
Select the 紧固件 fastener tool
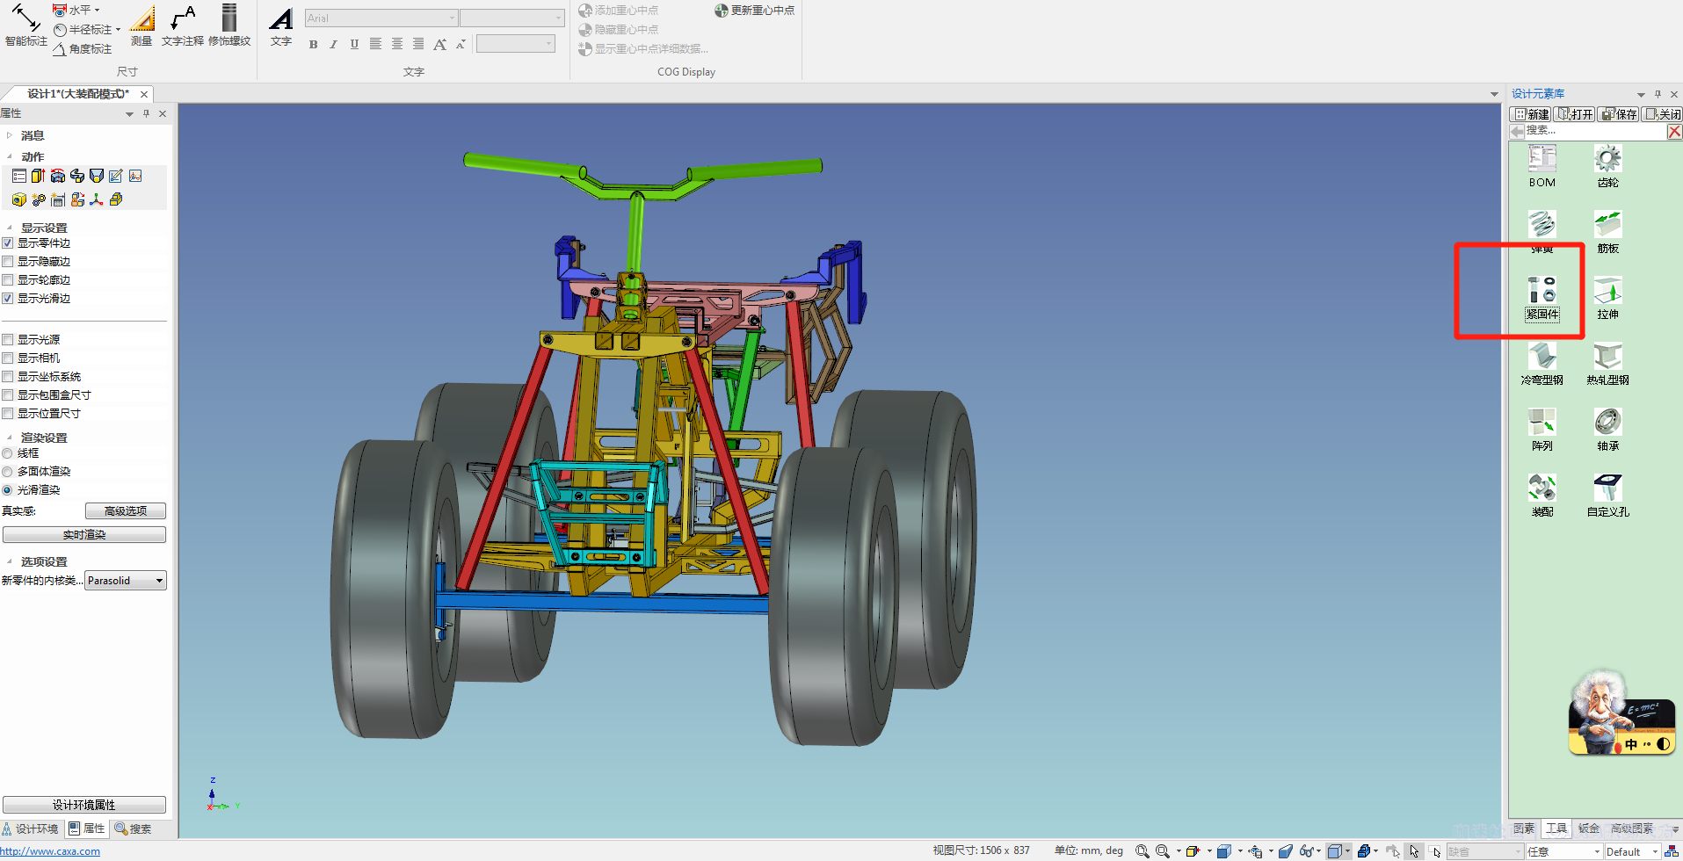point(1542,298)
